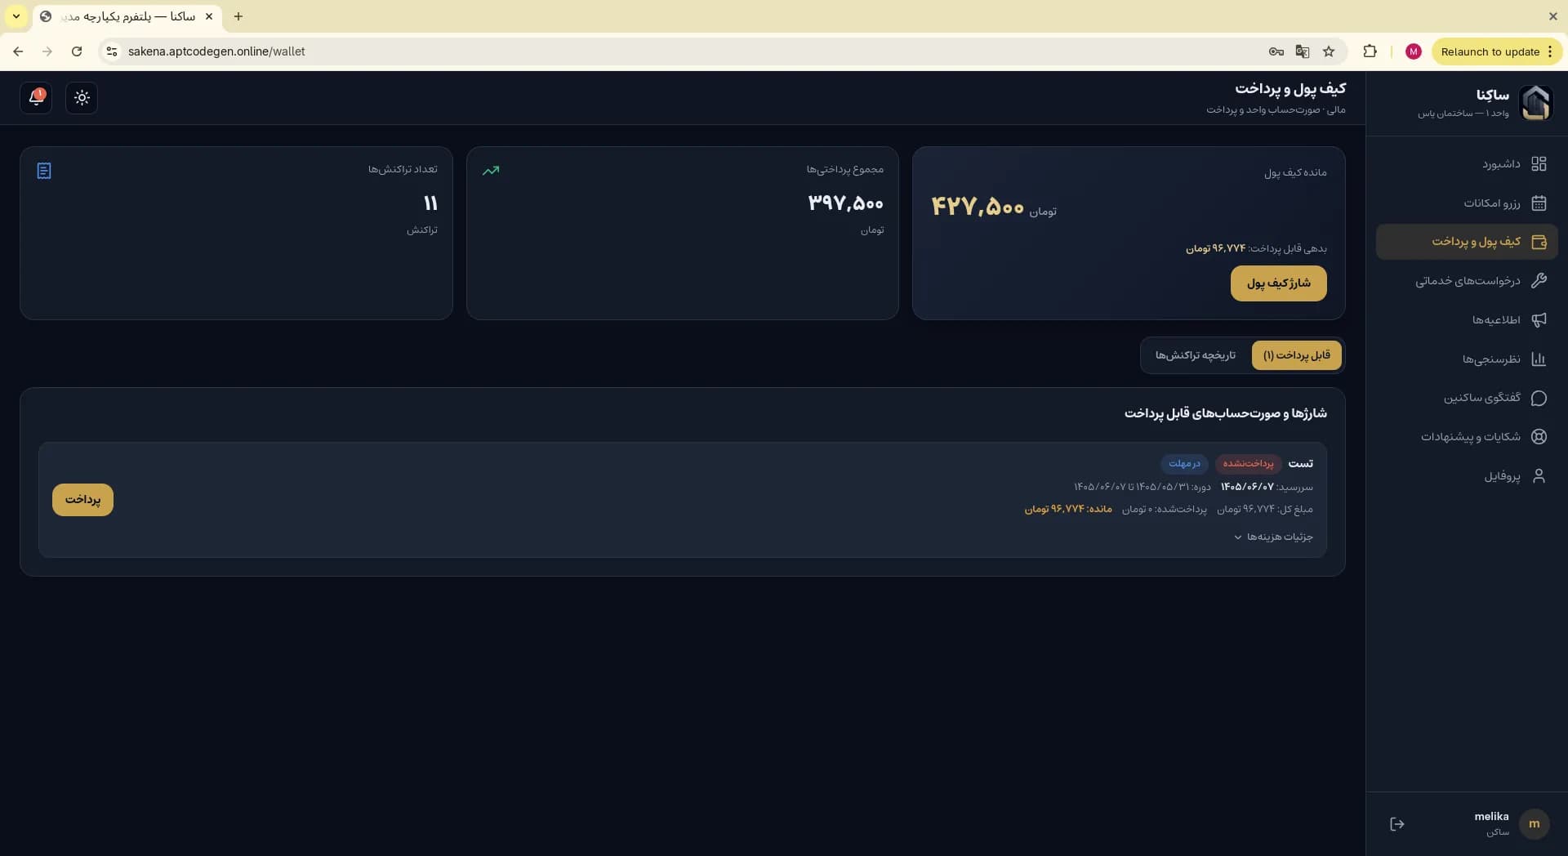
Task: Click the total payments value ۳۹۷,۵۰۰
Action: pyautogui.click(x=845, y=203)
